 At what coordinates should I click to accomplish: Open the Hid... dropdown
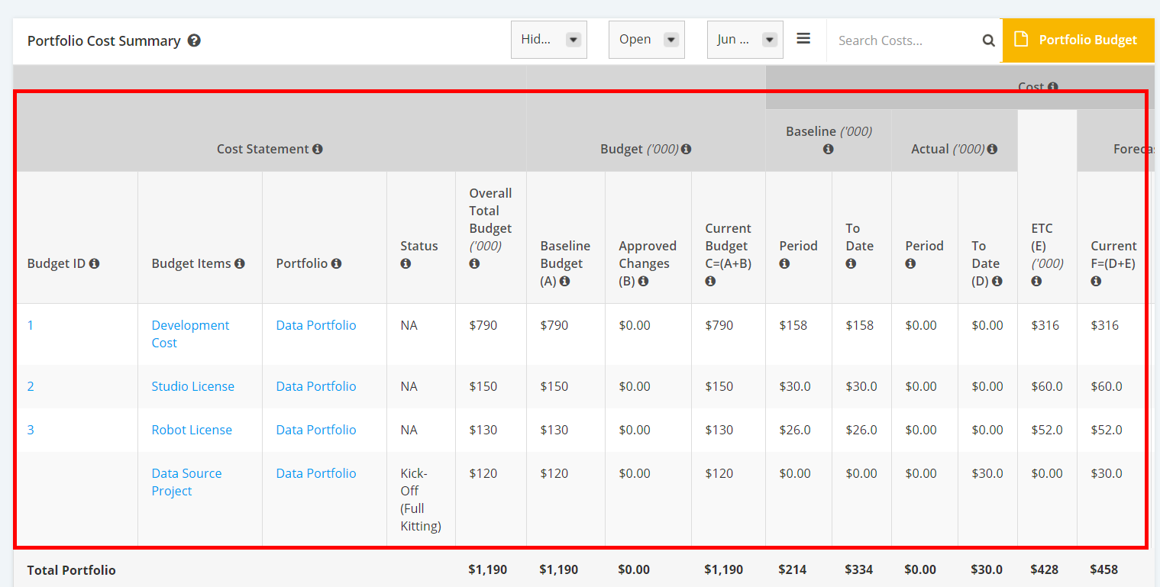click(x=549, y=40)
